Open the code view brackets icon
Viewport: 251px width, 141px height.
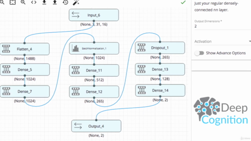click(x=34, y=2)
